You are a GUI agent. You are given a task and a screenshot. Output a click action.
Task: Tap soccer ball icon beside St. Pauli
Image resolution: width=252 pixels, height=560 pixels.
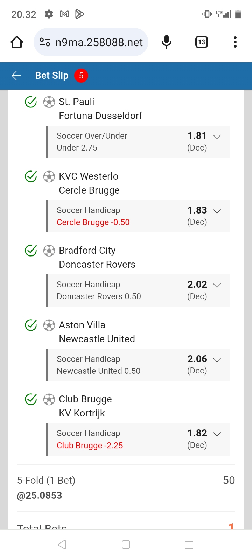click(49, 102)
